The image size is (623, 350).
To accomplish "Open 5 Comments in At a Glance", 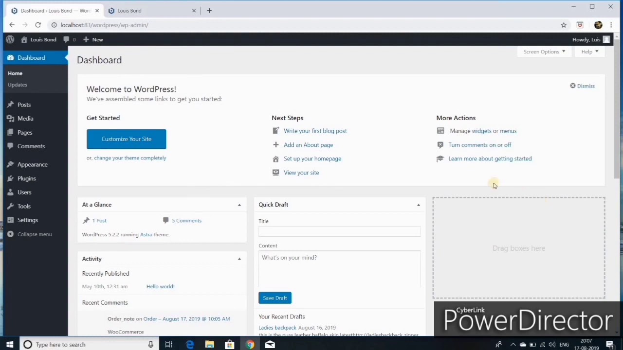I will (x=186, y=221).
